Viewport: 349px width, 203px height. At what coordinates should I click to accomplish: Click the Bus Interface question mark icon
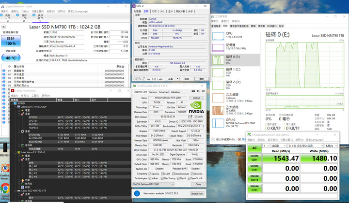(203, 126)
